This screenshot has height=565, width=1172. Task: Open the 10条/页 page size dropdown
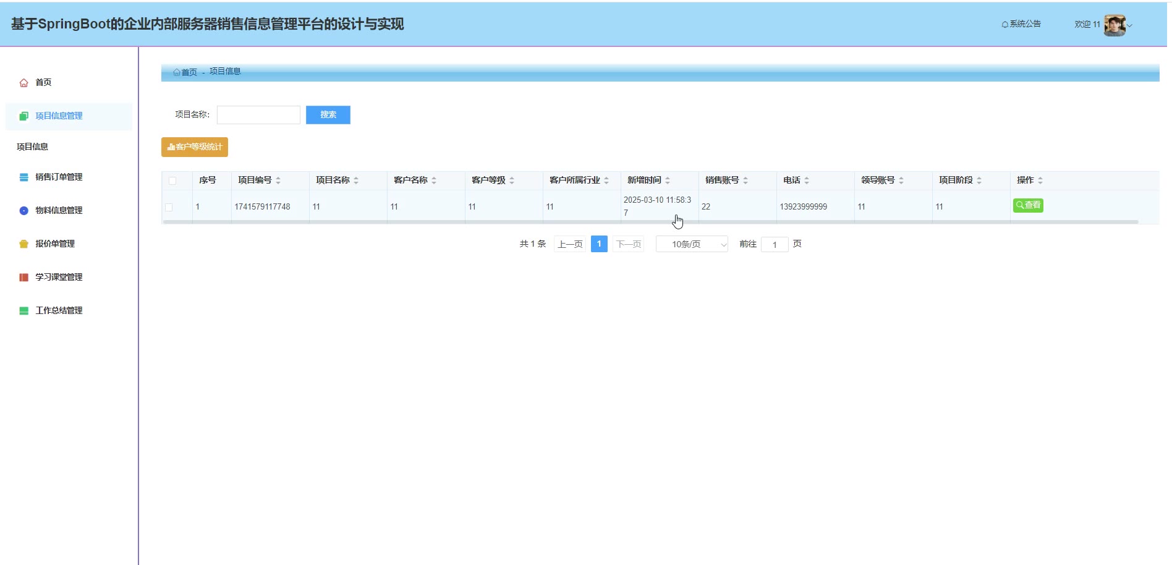click(692, 244)
